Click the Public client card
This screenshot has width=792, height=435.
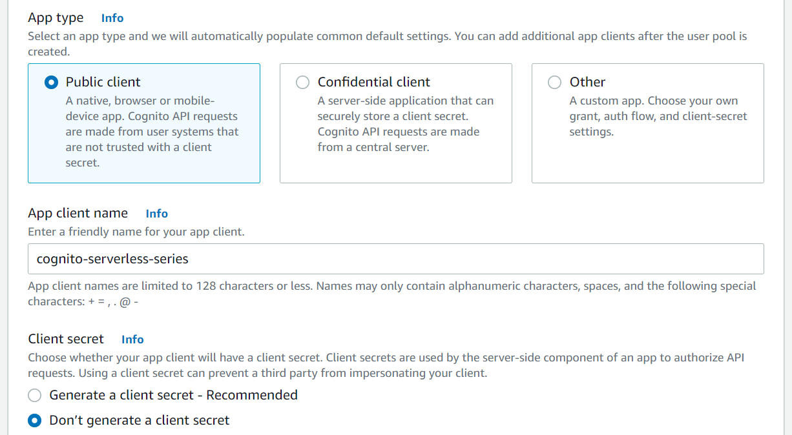(x=143, y=123)
